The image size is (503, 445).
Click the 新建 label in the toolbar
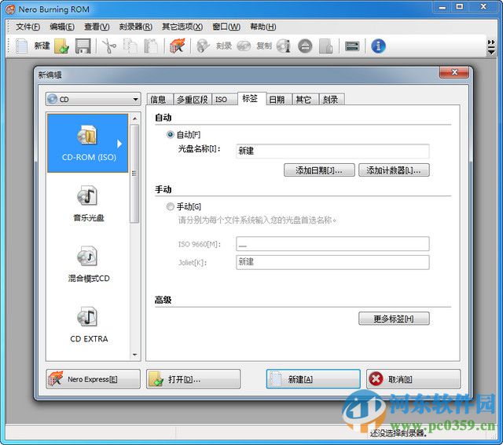(42, 46)
